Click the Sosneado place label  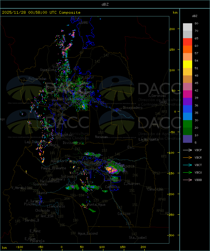tap(40, 184)
